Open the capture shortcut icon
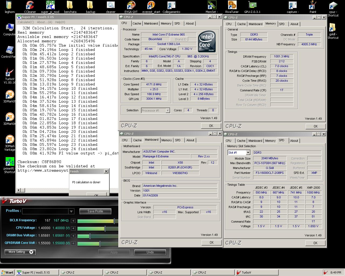 click(x=293, y=7)
